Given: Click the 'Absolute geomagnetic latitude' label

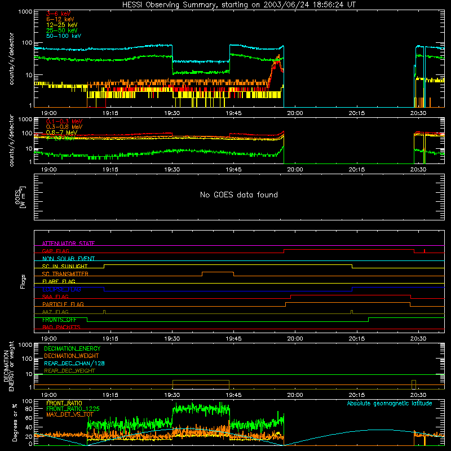Looking at the screenshot, I should 390,403.
